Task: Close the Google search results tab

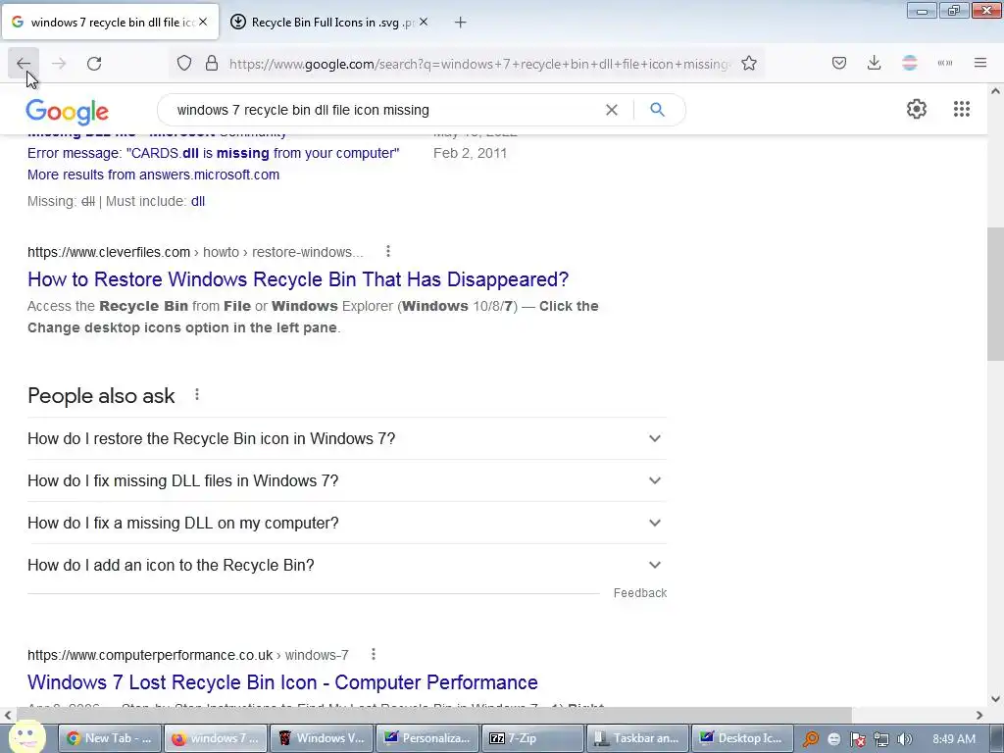Action: (203, 22)
